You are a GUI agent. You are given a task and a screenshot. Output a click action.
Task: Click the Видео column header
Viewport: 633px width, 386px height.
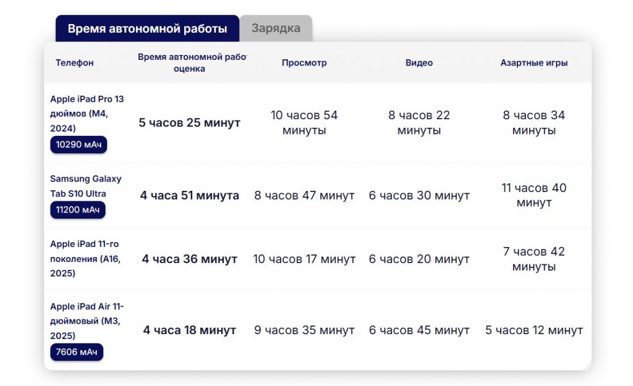pyautogui.click(x=419, y=63)
